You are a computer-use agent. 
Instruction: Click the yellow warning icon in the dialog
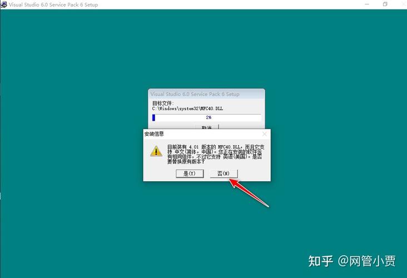156,151
